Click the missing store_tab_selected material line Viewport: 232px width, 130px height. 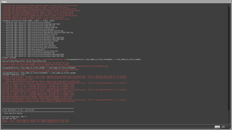click(29, 46)
